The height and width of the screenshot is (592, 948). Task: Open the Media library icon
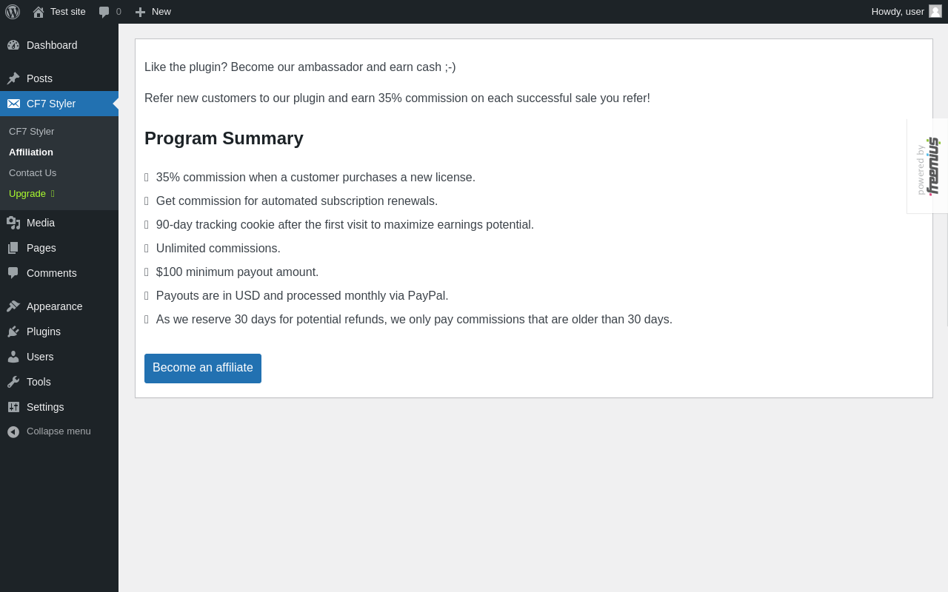click(13, 223)
